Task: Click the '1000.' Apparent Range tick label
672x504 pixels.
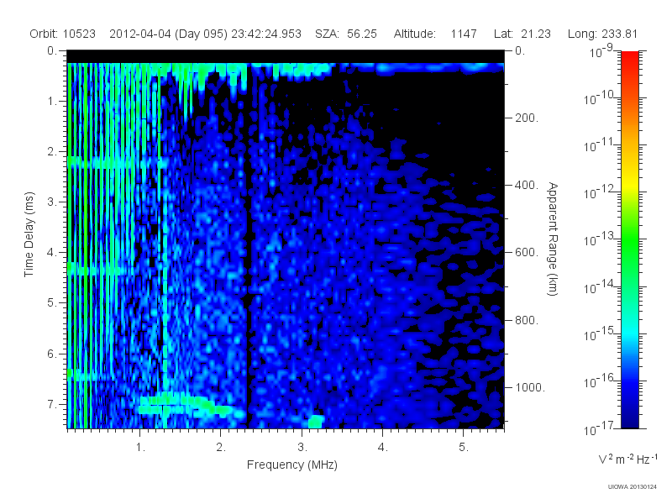Action: [529, 387]
